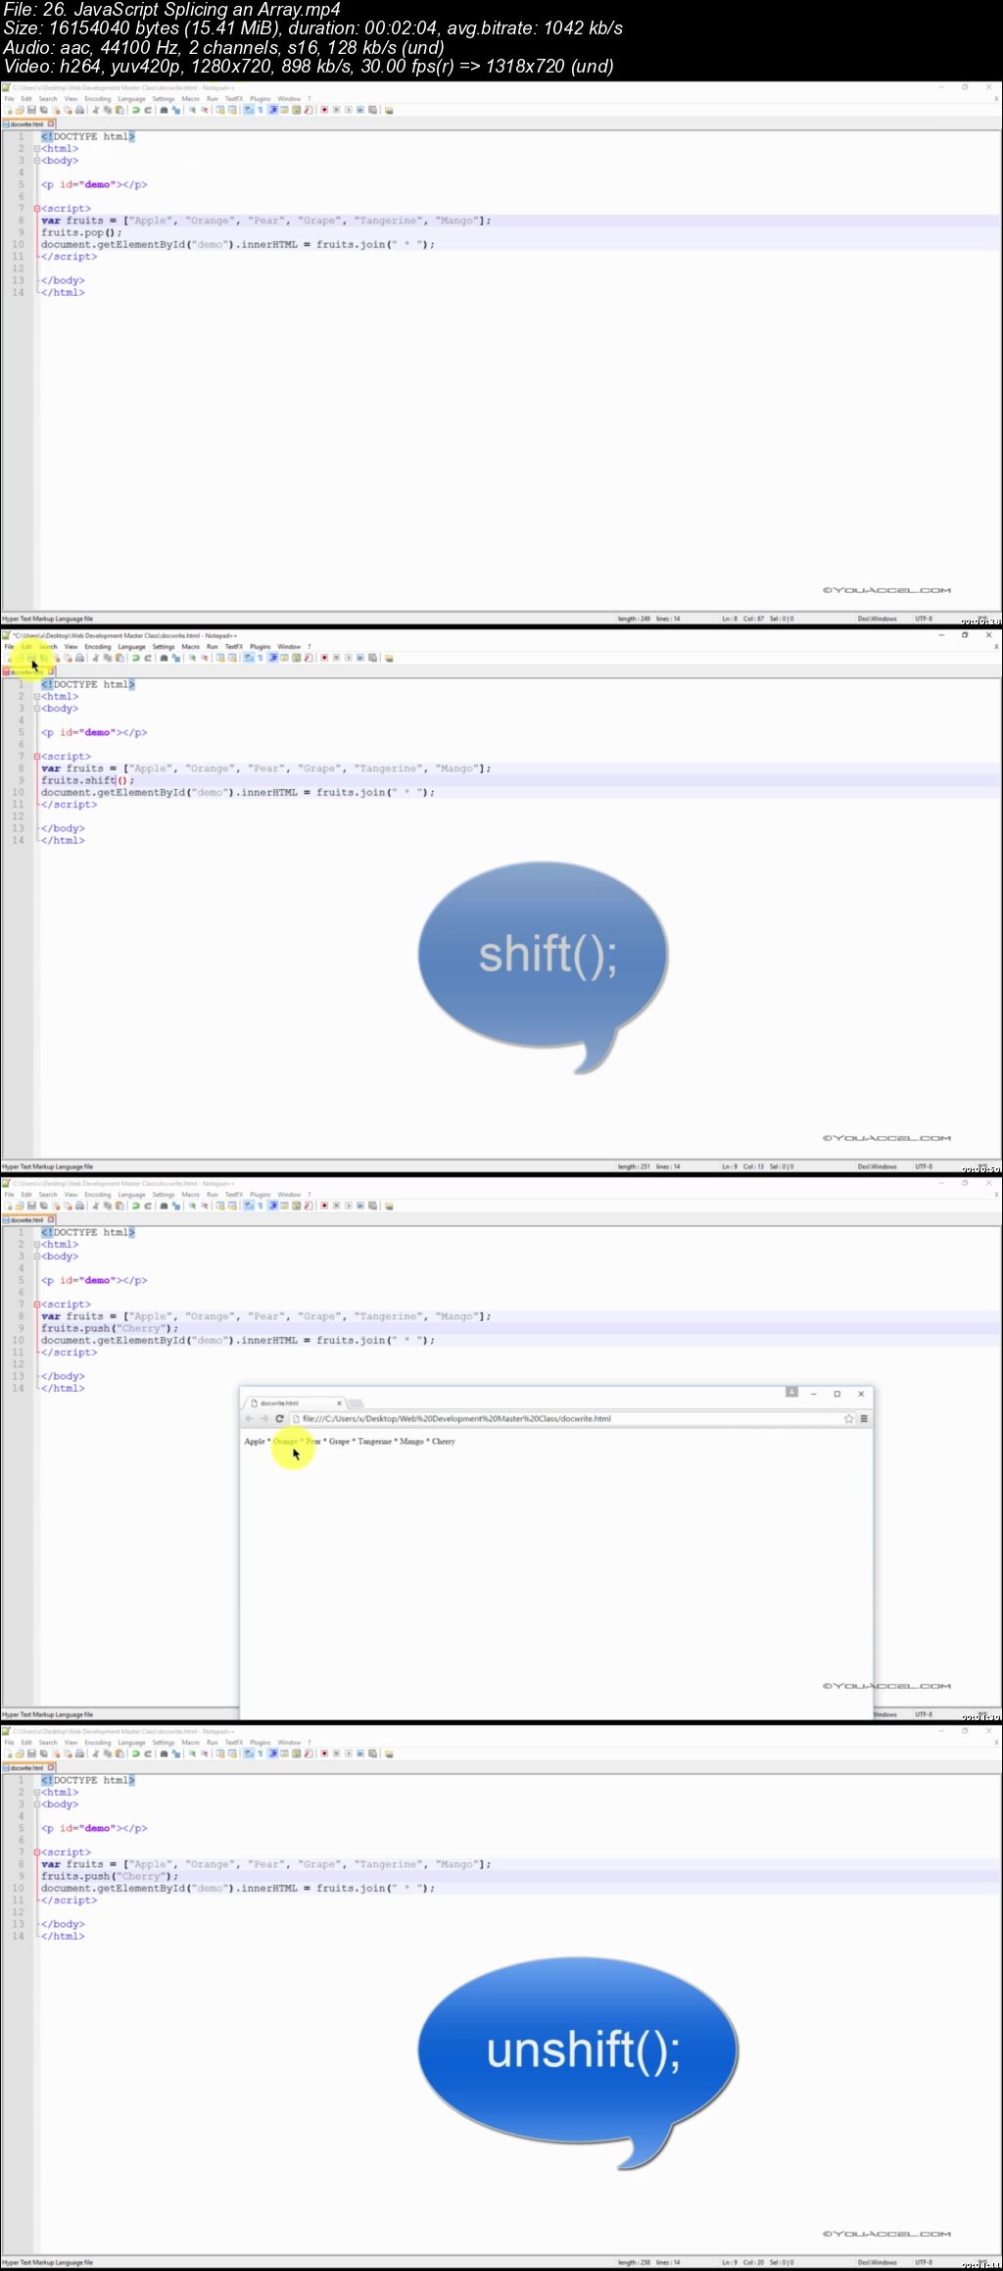
Task: Toggle Indent Guide in the fruits.pop() frame toolbar
Action: (x=272, y=110)
